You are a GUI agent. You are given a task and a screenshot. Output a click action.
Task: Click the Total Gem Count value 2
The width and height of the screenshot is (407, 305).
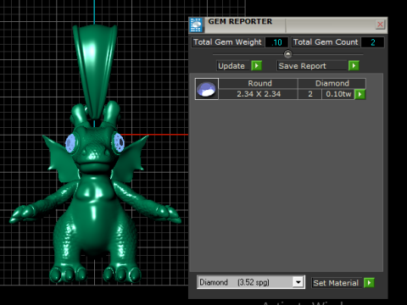click(x=372, y=42)
